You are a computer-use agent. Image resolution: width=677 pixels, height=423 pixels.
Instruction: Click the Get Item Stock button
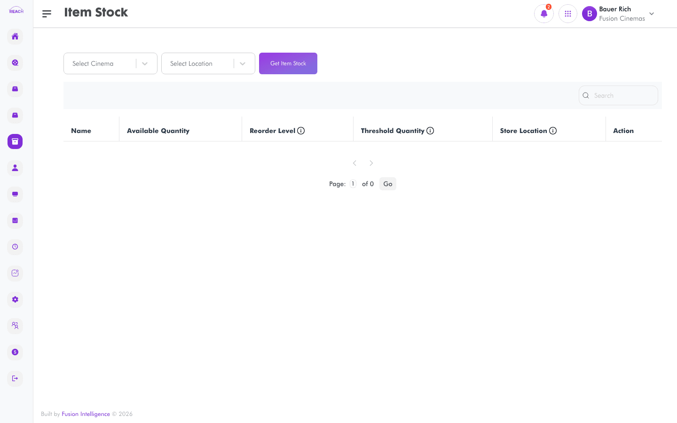pyautogui.click(x=288, y=63)
